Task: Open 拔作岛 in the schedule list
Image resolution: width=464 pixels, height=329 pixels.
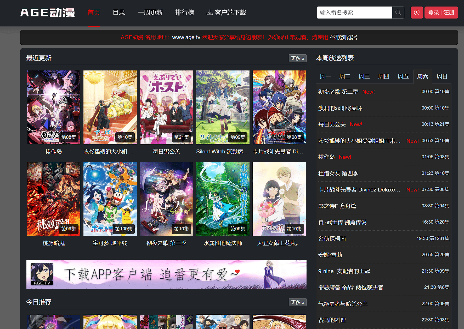Action: [326, 157]
